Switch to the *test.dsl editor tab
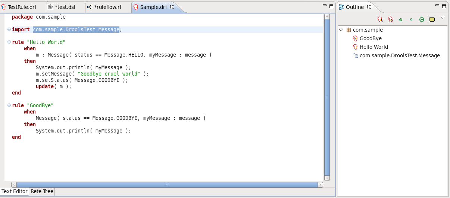The image size is (450, 198). point(65,7)
